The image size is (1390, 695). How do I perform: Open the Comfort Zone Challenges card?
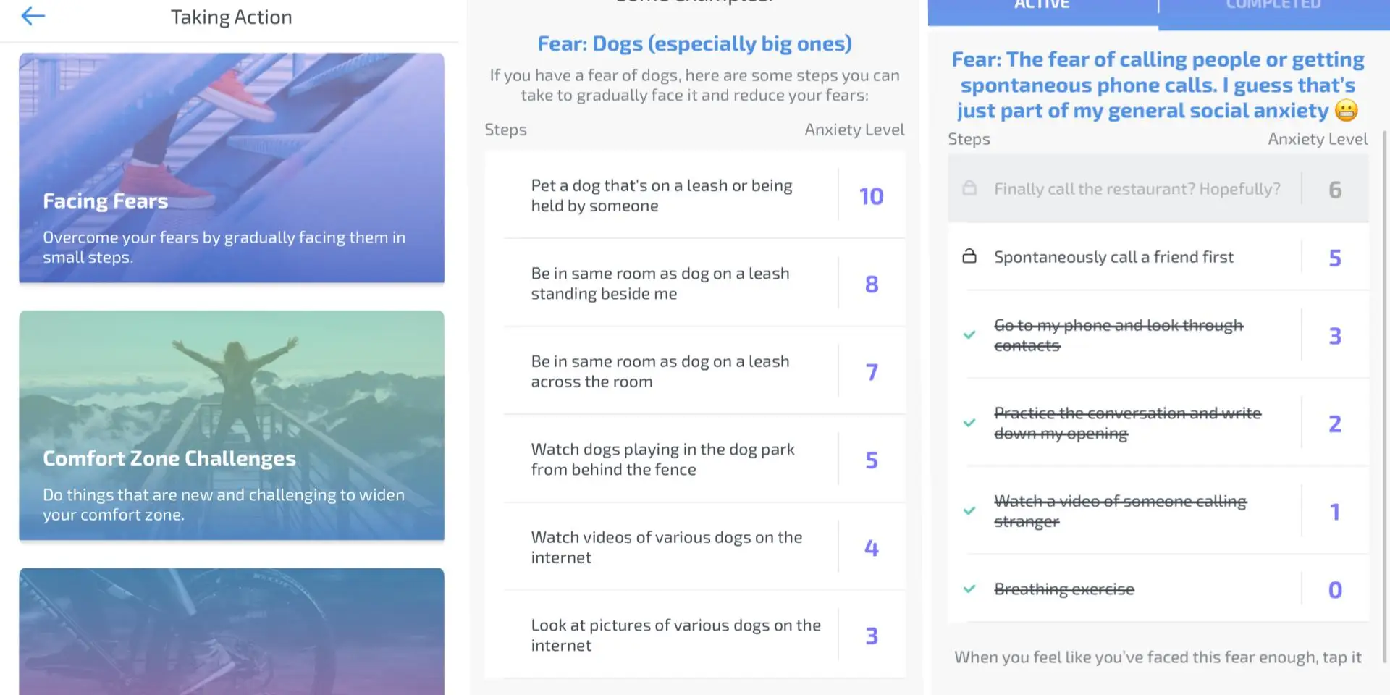pyautogui.click(x=232, y=425)
